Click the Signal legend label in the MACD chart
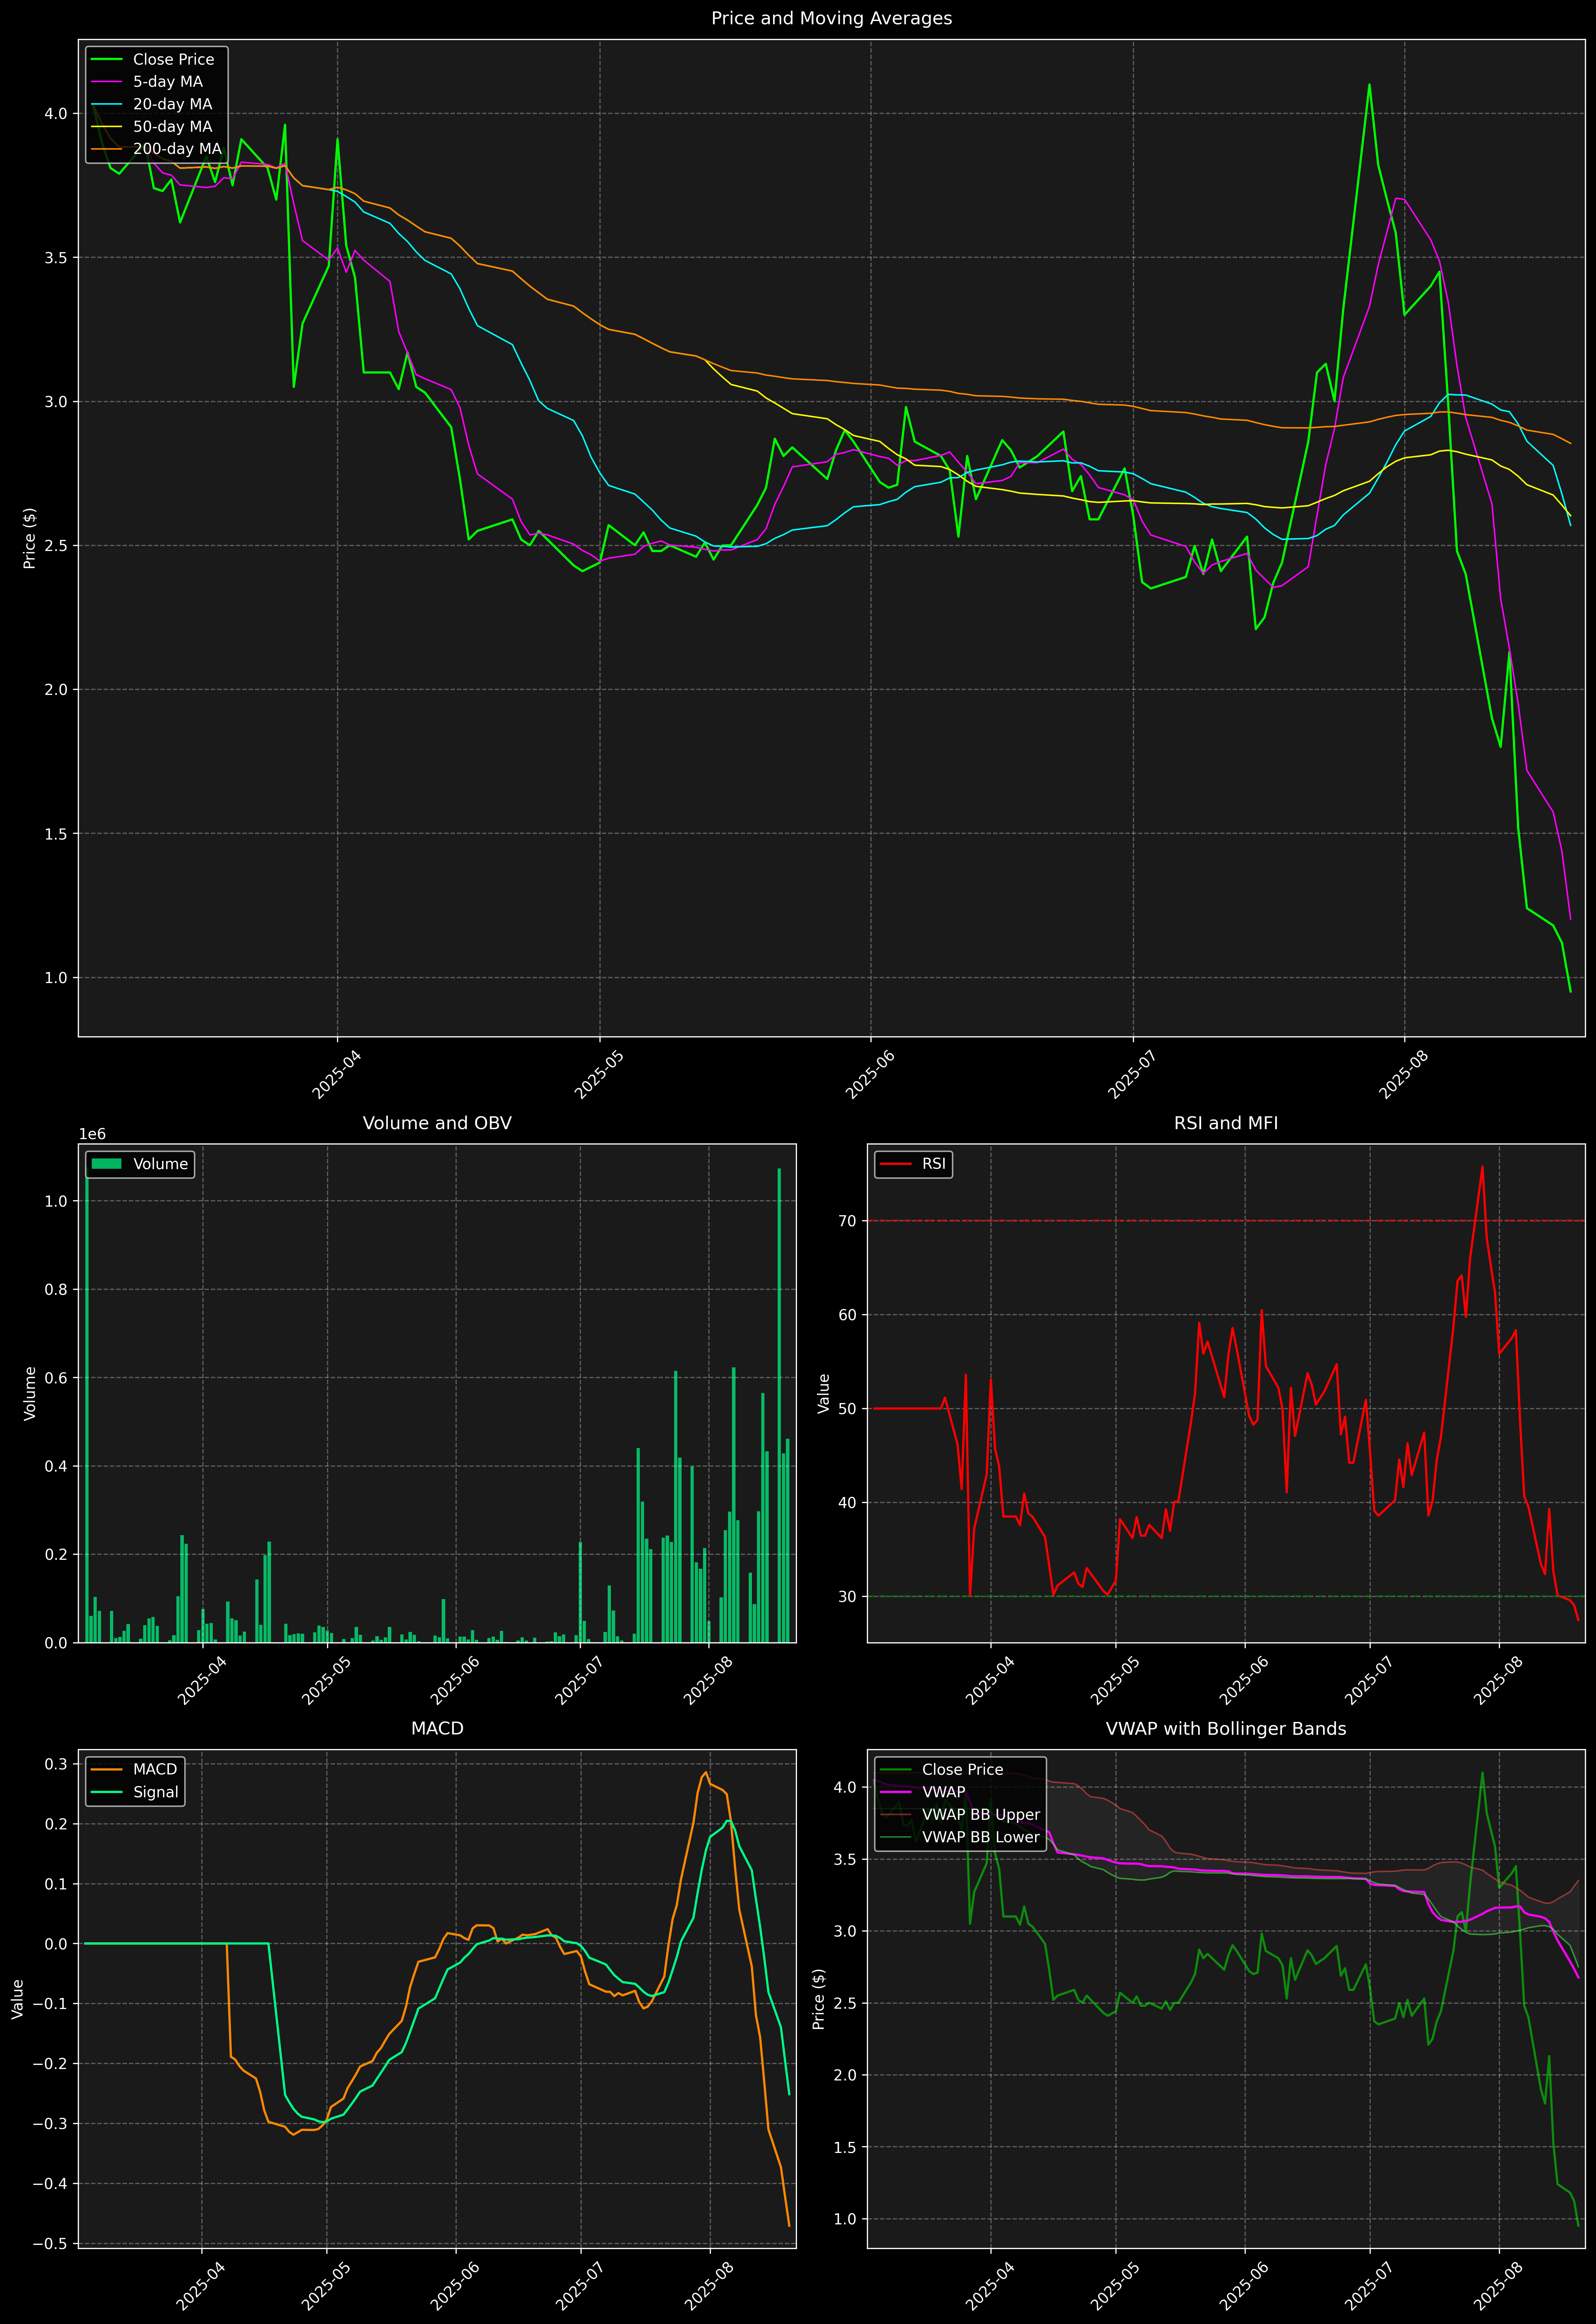This screenshot has height=2324, width=1596. tap(156, 1792)
